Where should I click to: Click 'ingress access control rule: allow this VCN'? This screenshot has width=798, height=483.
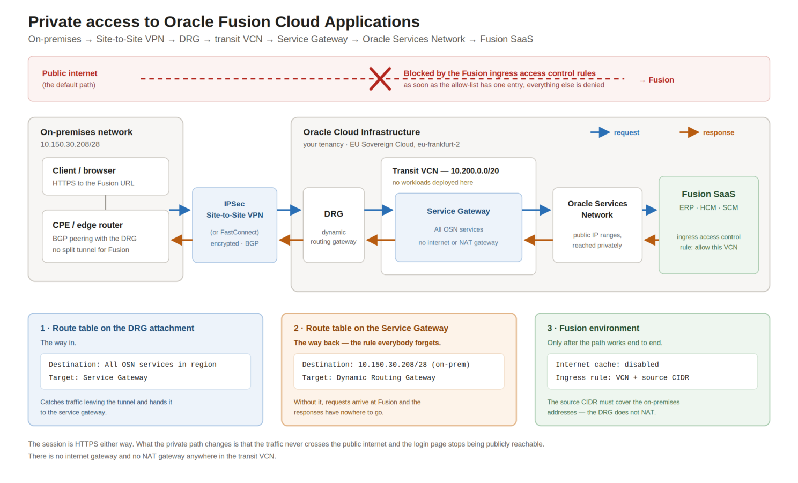708,242
